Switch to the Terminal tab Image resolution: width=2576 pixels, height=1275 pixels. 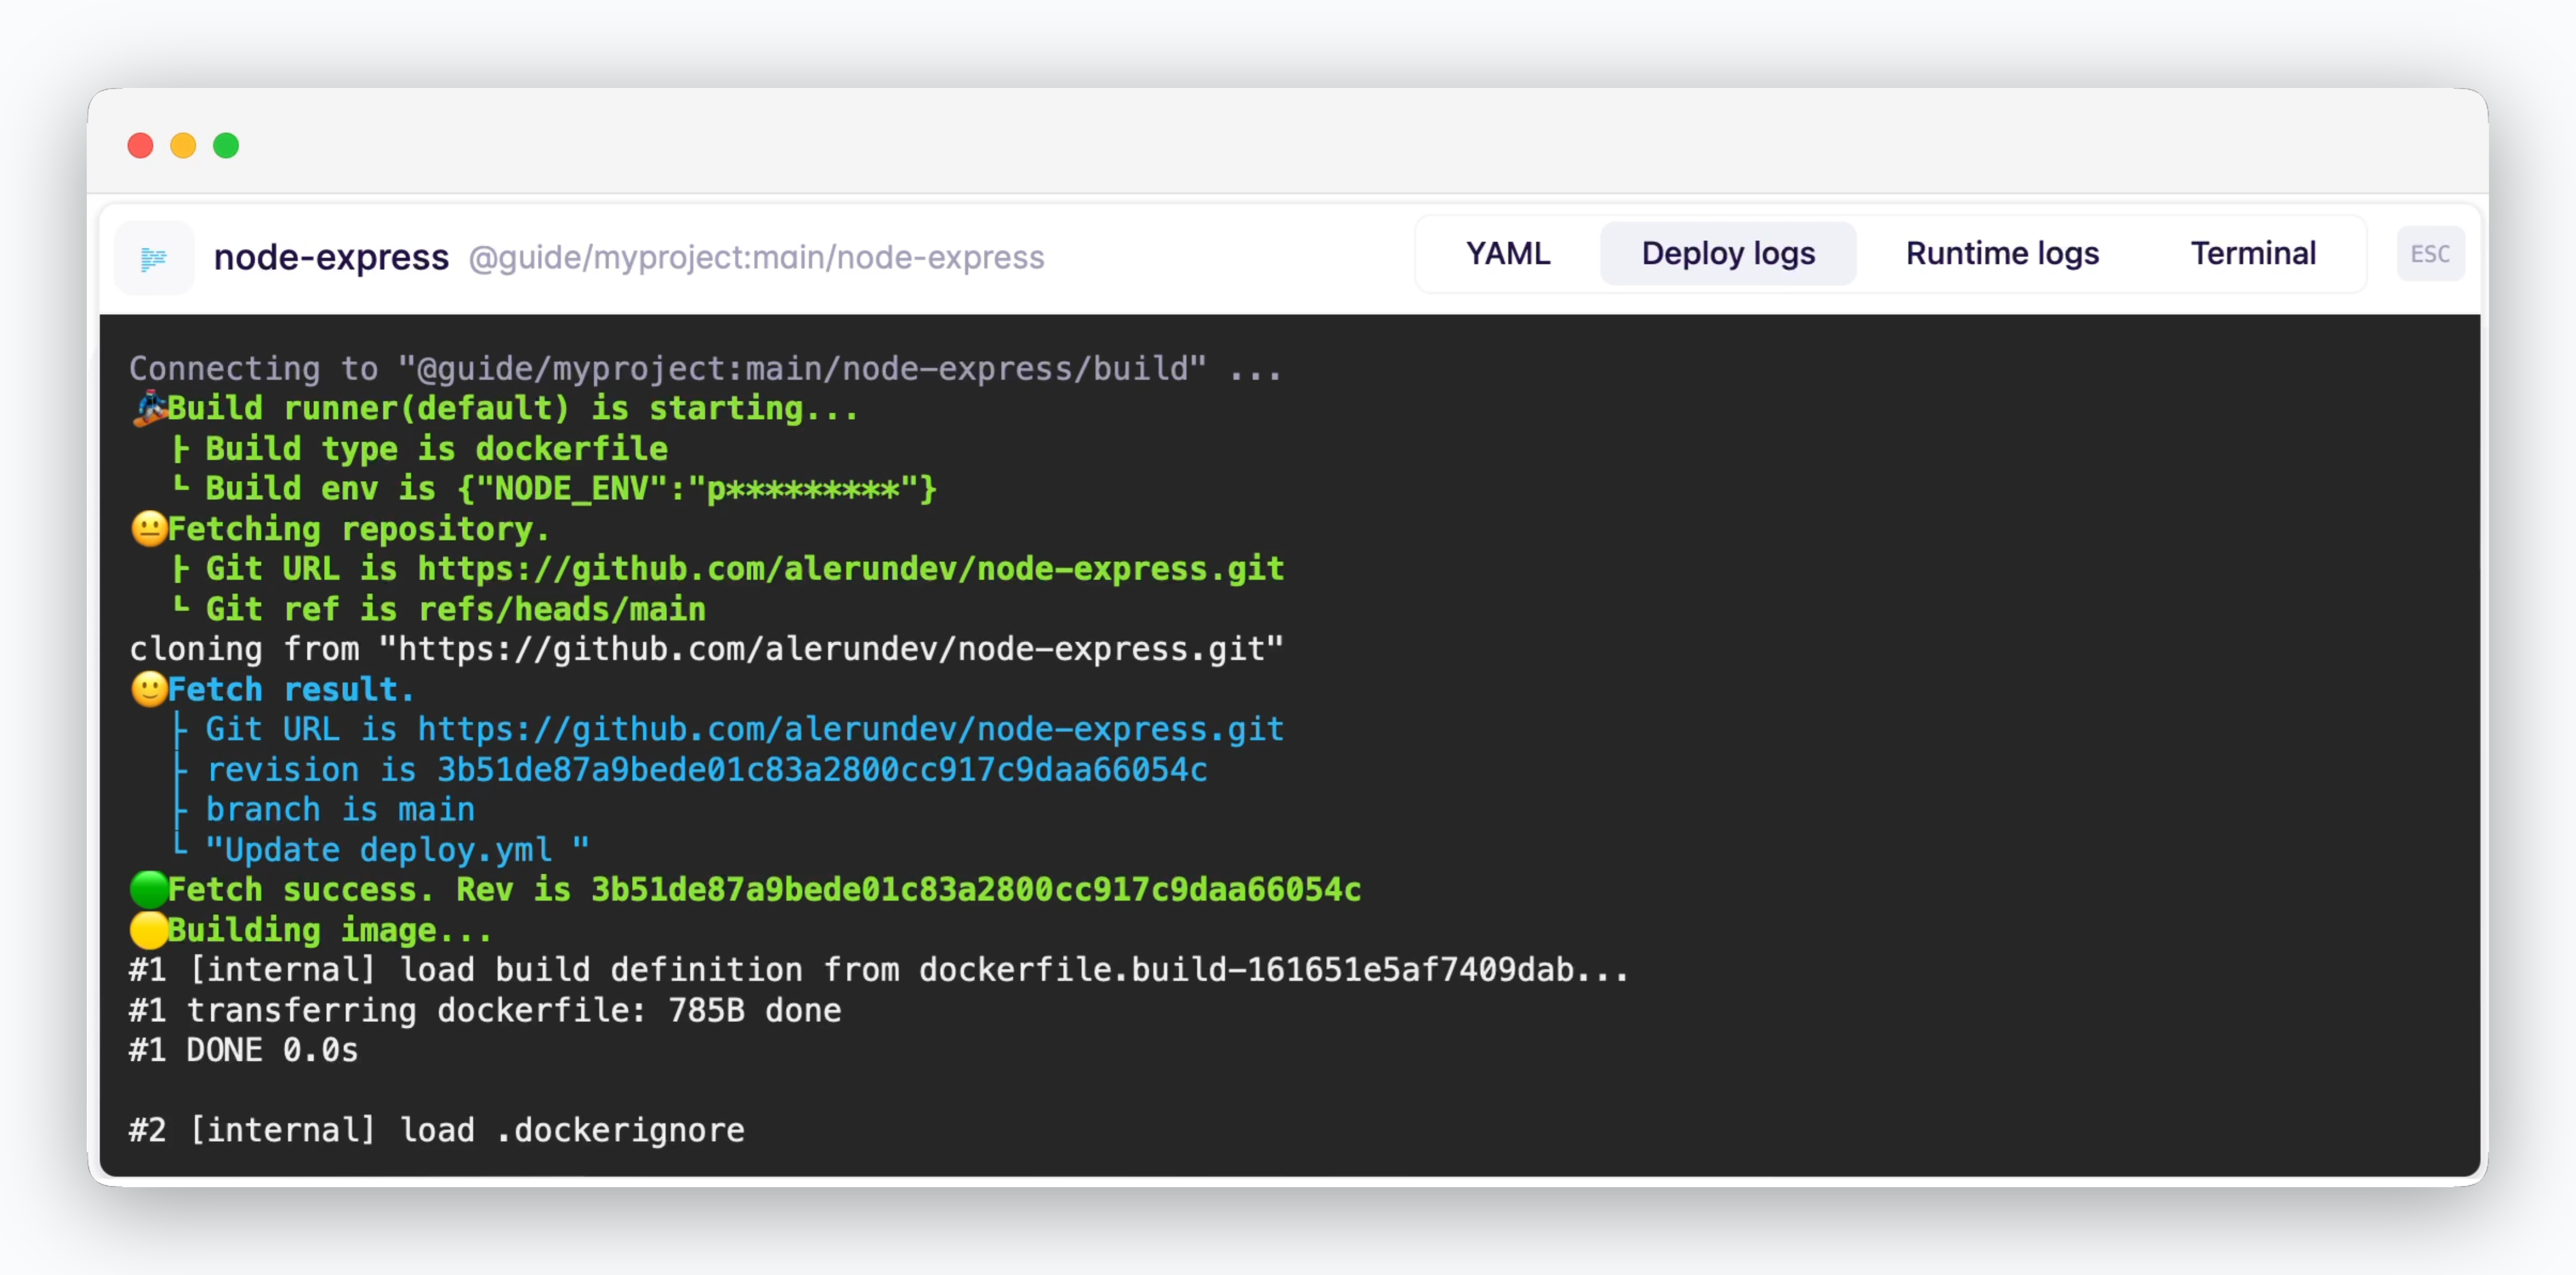[x=2253, y=254]
